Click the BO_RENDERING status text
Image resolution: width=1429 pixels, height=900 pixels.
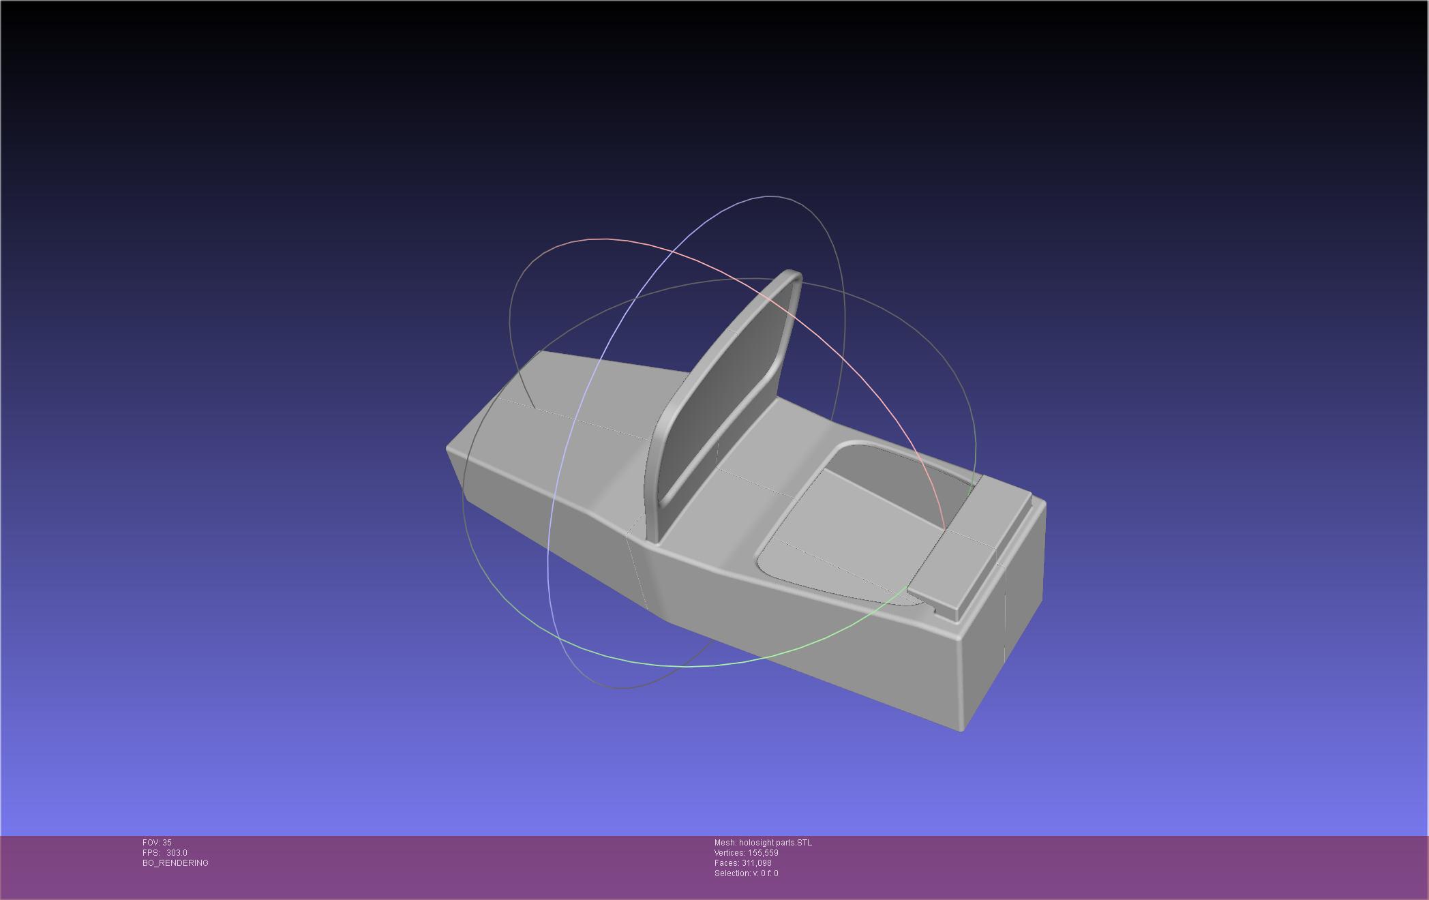pyautogui.click(x=175, y=863)
